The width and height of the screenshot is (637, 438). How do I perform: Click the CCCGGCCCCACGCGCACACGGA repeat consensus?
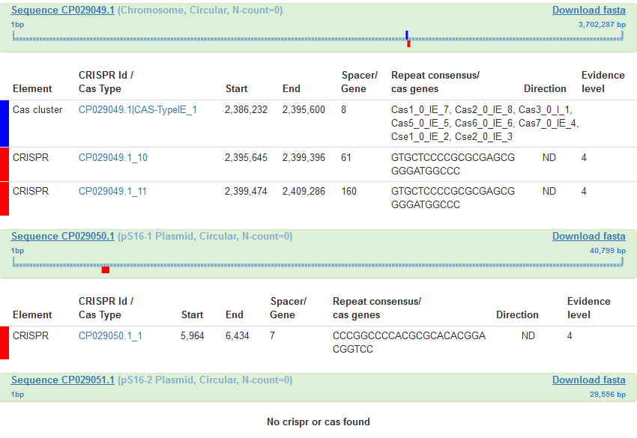[x=409, y=342]
